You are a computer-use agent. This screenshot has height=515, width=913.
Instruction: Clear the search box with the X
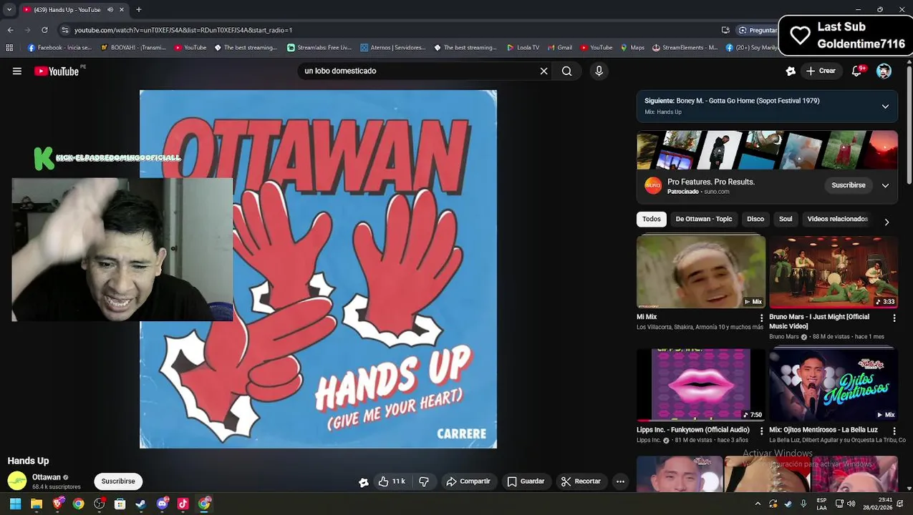pos(544,71)
